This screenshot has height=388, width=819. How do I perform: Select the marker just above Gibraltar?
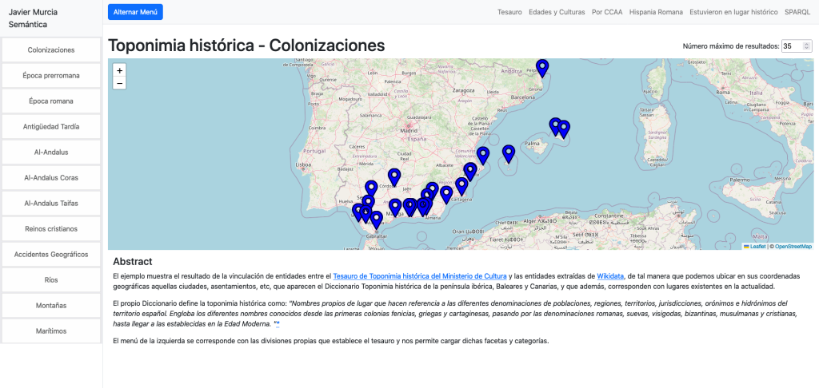[x=376, y=220]
